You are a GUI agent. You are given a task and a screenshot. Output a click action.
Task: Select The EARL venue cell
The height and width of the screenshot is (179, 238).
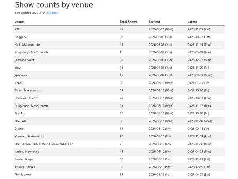(x=21, y=121)
